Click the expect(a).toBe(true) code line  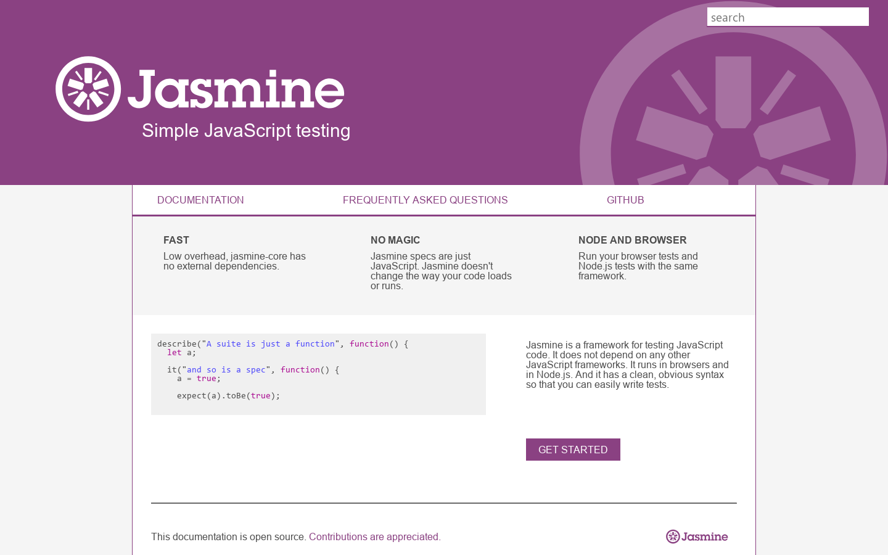(228, 395)
